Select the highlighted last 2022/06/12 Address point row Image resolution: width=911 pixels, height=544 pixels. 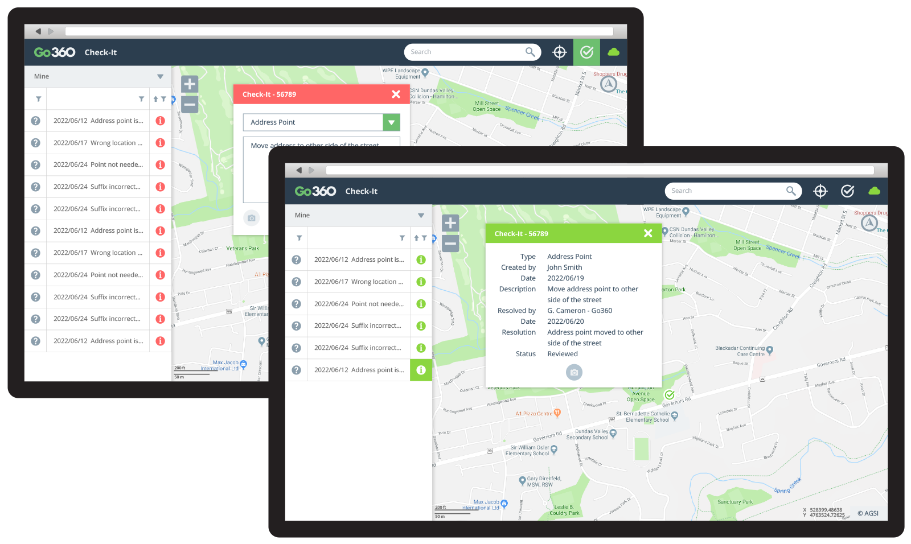click(x=359, y=370)
